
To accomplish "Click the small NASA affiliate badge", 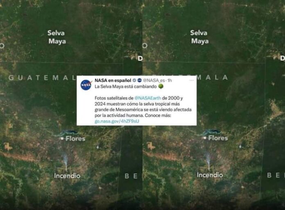I will tap(139, 80).
